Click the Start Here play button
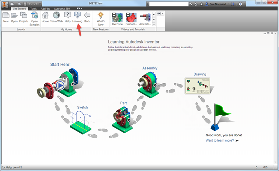 (x=60, y=86)
